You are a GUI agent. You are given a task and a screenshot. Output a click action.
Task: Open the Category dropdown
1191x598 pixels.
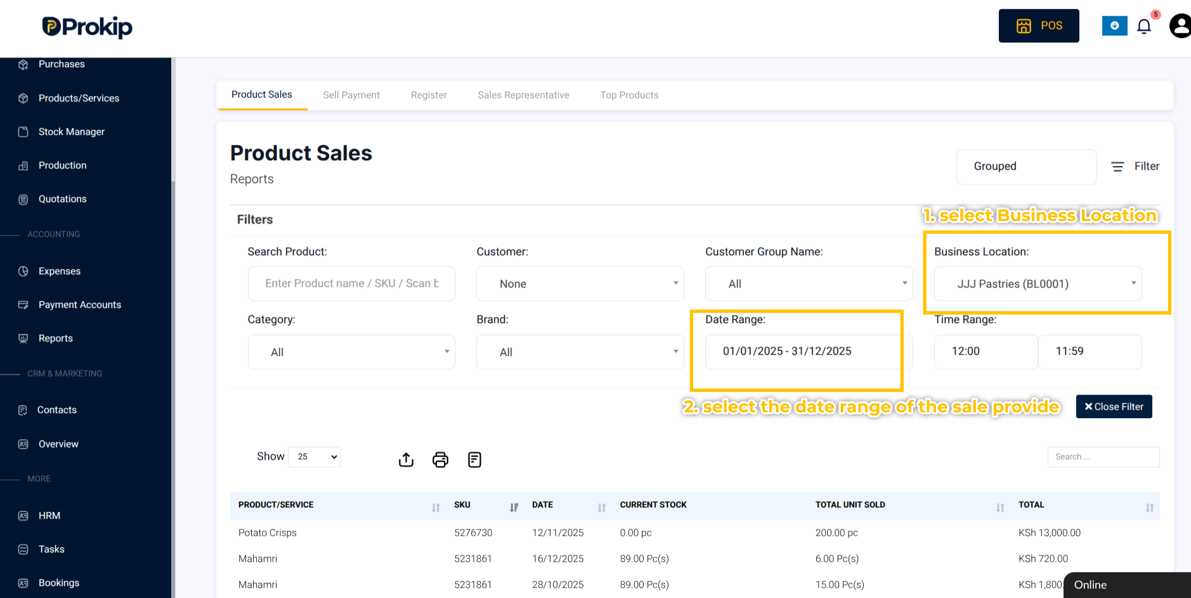tap(351, 352)
